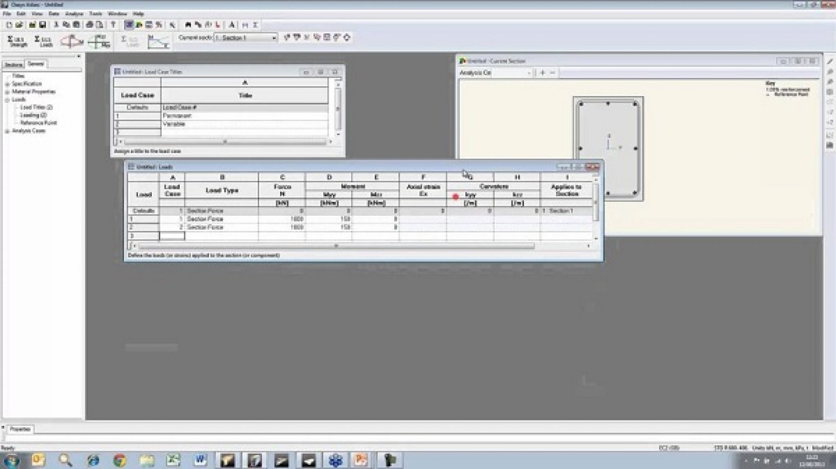This screenshot has width=836, height=469.
Task: Select the ULS Strength analysis icon
Action: [16, 40]
